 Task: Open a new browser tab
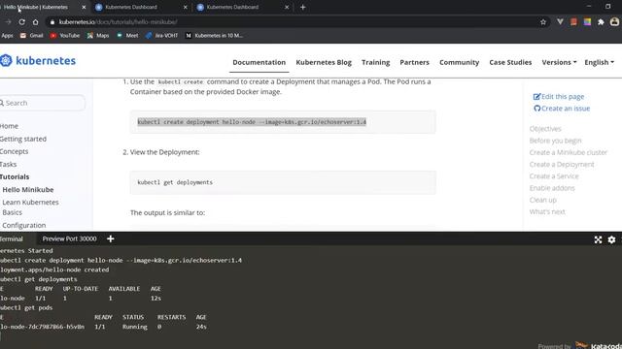pyautogui.click(x=302, y=7)
